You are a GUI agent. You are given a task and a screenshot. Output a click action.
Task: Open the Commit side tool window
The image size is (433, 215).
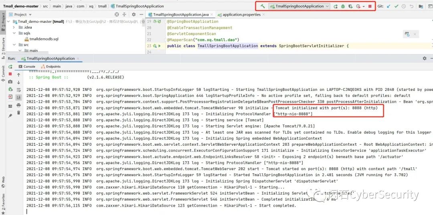(3, 73)
